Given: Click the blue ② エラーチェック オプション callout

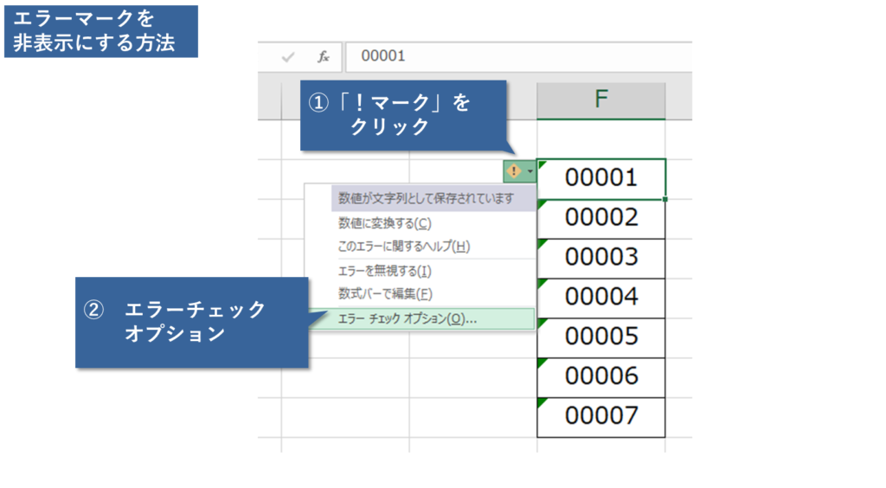Looking at the screenshot, I should [x=191, y=322].
